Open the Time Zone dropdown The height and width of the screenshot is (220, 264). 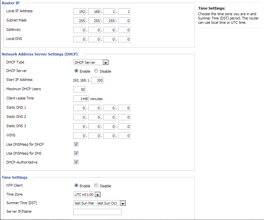pyautogui.click(x=87, y=195)
